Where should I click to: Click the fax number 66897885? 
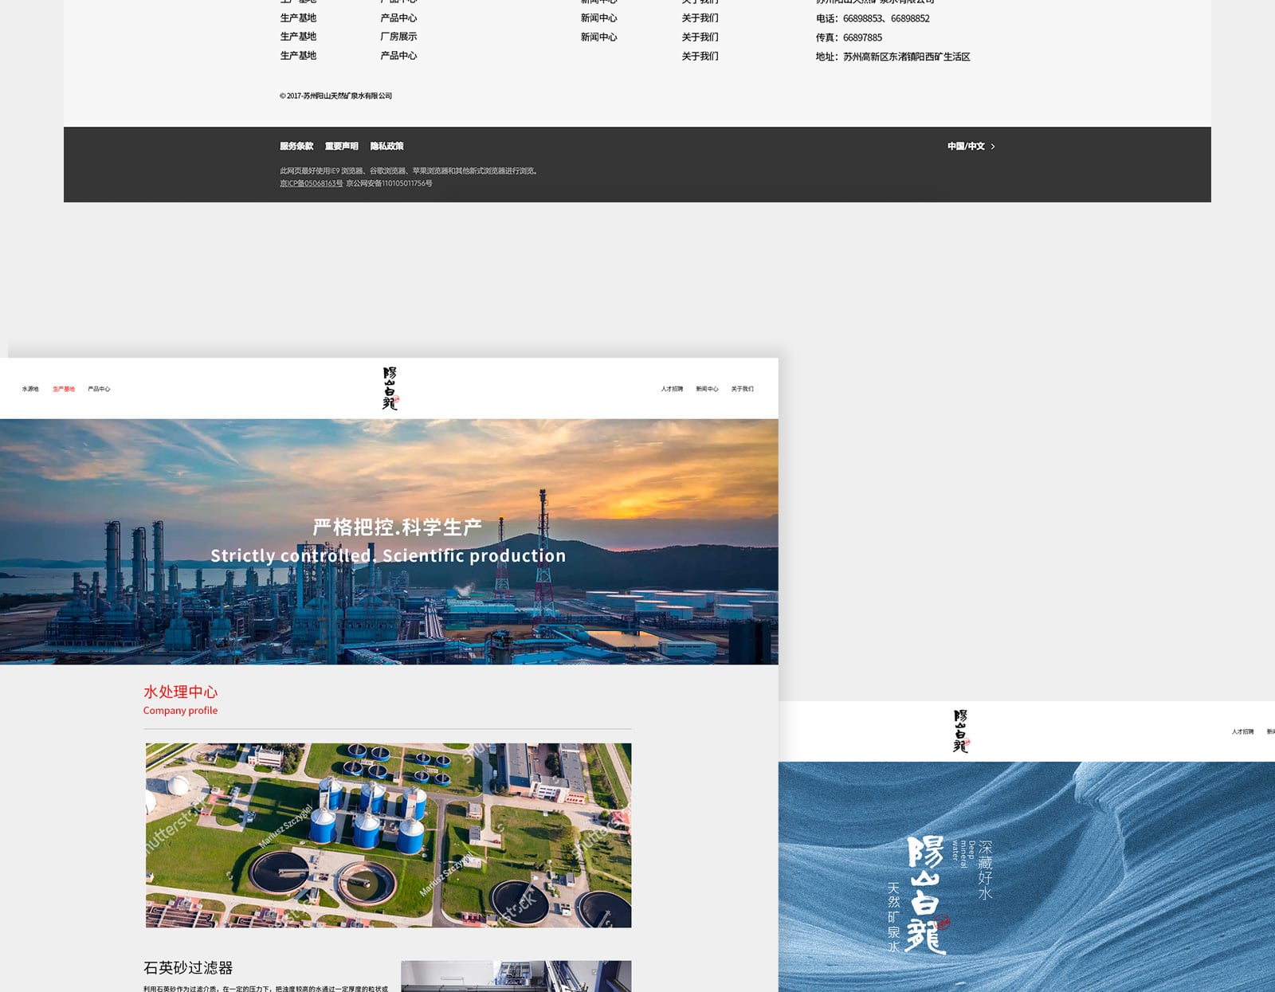(862, 37)
